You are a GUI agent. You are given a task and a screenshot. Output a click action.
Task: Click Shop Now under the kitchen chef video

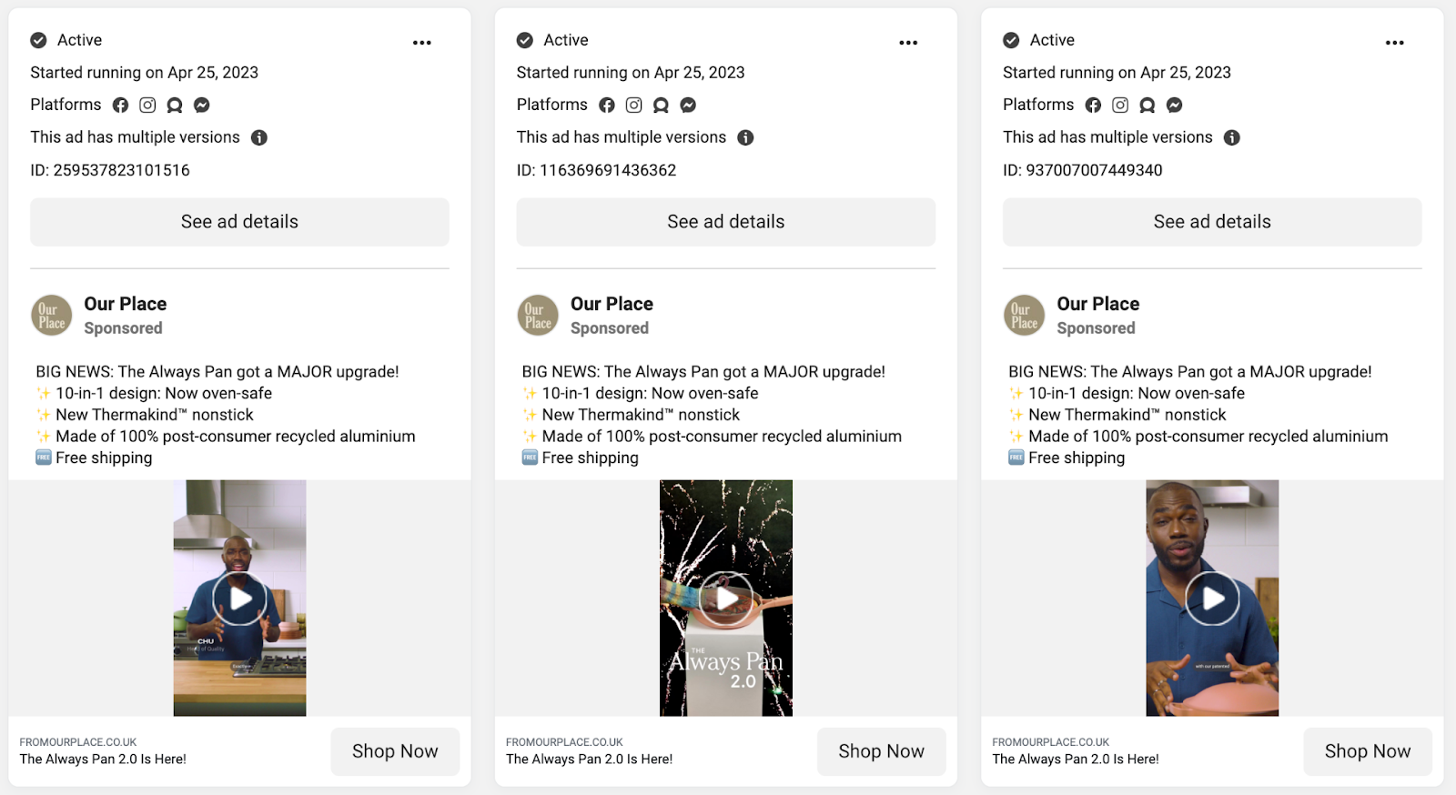coord(395,751)
